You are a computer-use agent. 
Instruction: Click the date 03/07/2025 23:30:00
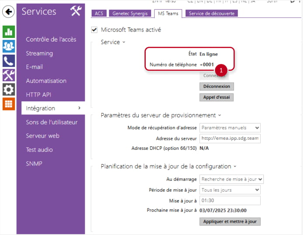click(223, 211)
